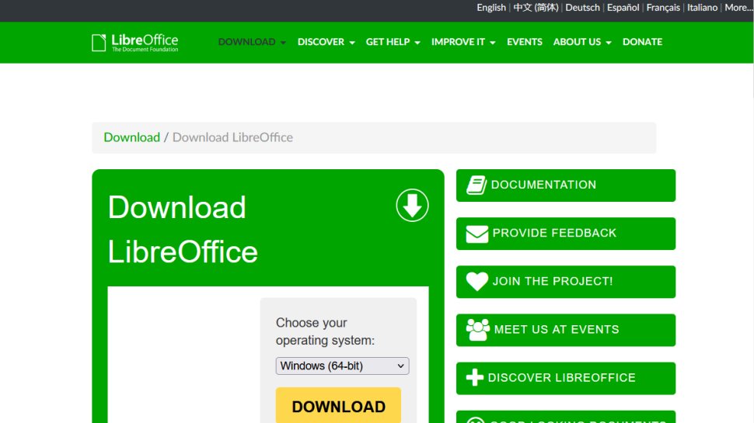
Task: Open the Donate page
Action: (642, 42)
